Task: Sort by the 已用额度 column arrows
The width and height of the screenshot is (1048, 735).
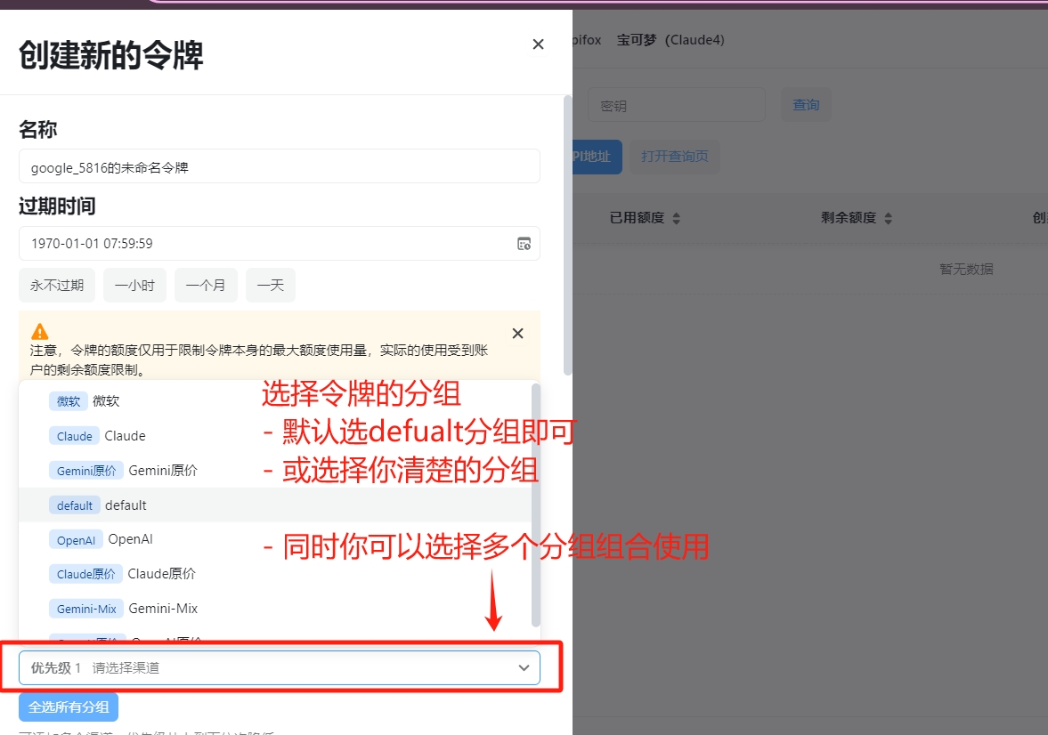Action: click(x=676, y=218)
